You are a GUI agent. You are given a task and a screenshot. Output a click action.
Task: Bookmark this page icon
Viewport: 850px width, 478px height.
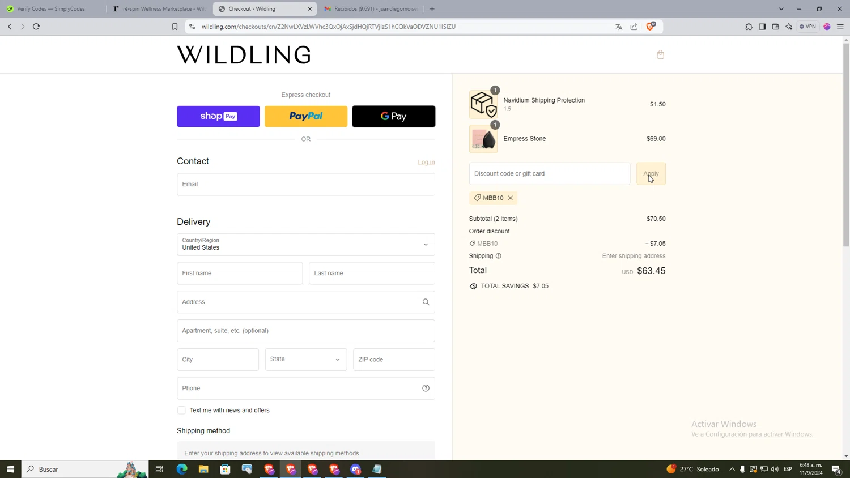[x=175, y=27]
